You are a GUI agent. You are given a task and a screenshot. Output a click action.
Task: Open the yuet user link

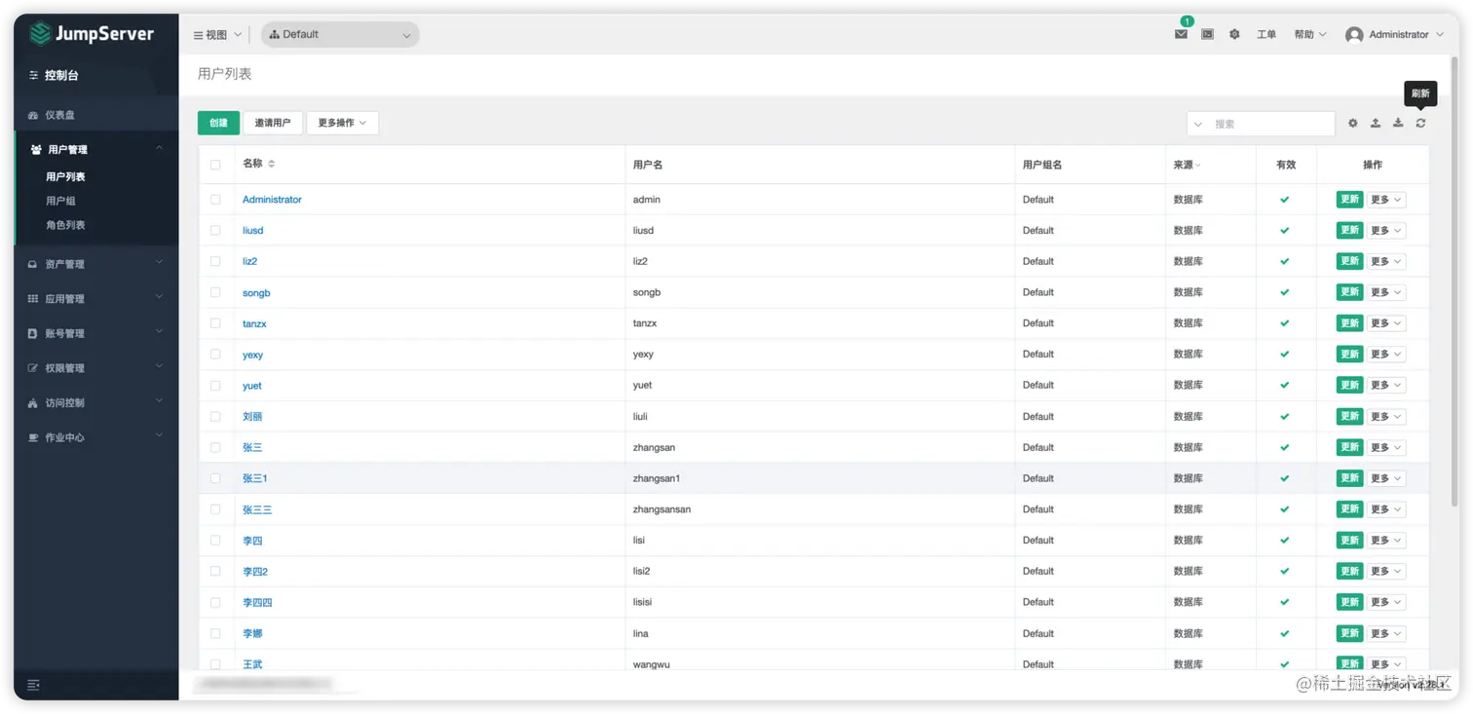pos(252,386)
